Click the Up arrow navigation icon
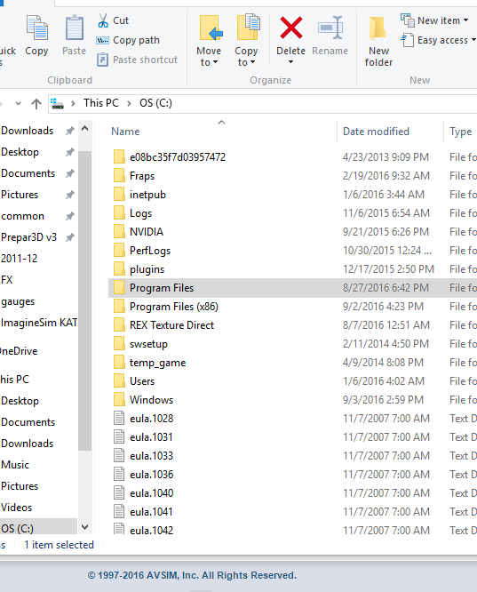Viewport: 477px width, 592px height. (x=36, y=103)
